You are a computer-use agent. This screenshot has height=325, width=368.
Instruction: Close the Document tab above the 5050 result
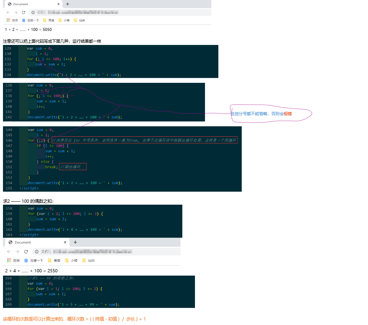(x=58, y=4)
